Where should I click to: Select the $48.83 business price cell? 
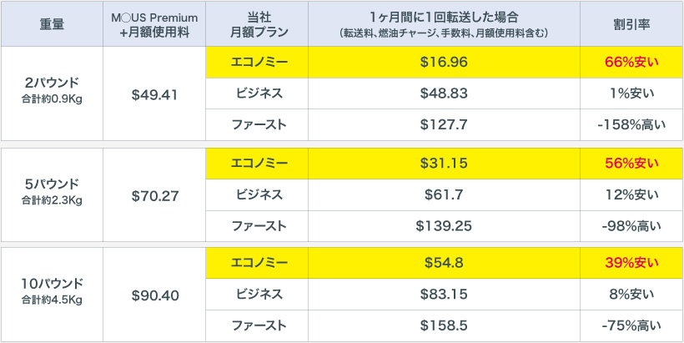coord(444,93)
